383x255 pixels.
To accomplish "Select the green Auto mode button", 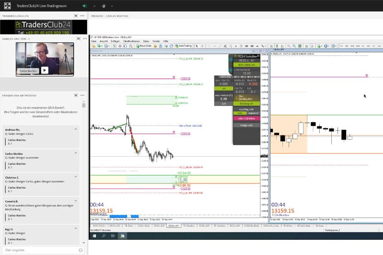I will (240, 113).
